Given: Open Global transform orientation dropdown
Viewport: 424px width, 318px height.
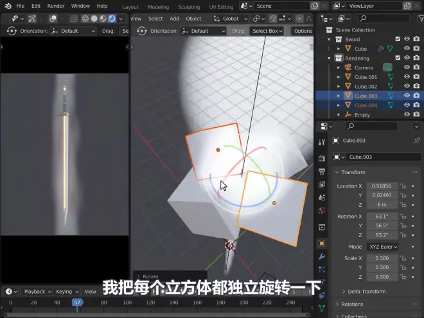Looking at the screenshot, I should [x=231, y=19].
